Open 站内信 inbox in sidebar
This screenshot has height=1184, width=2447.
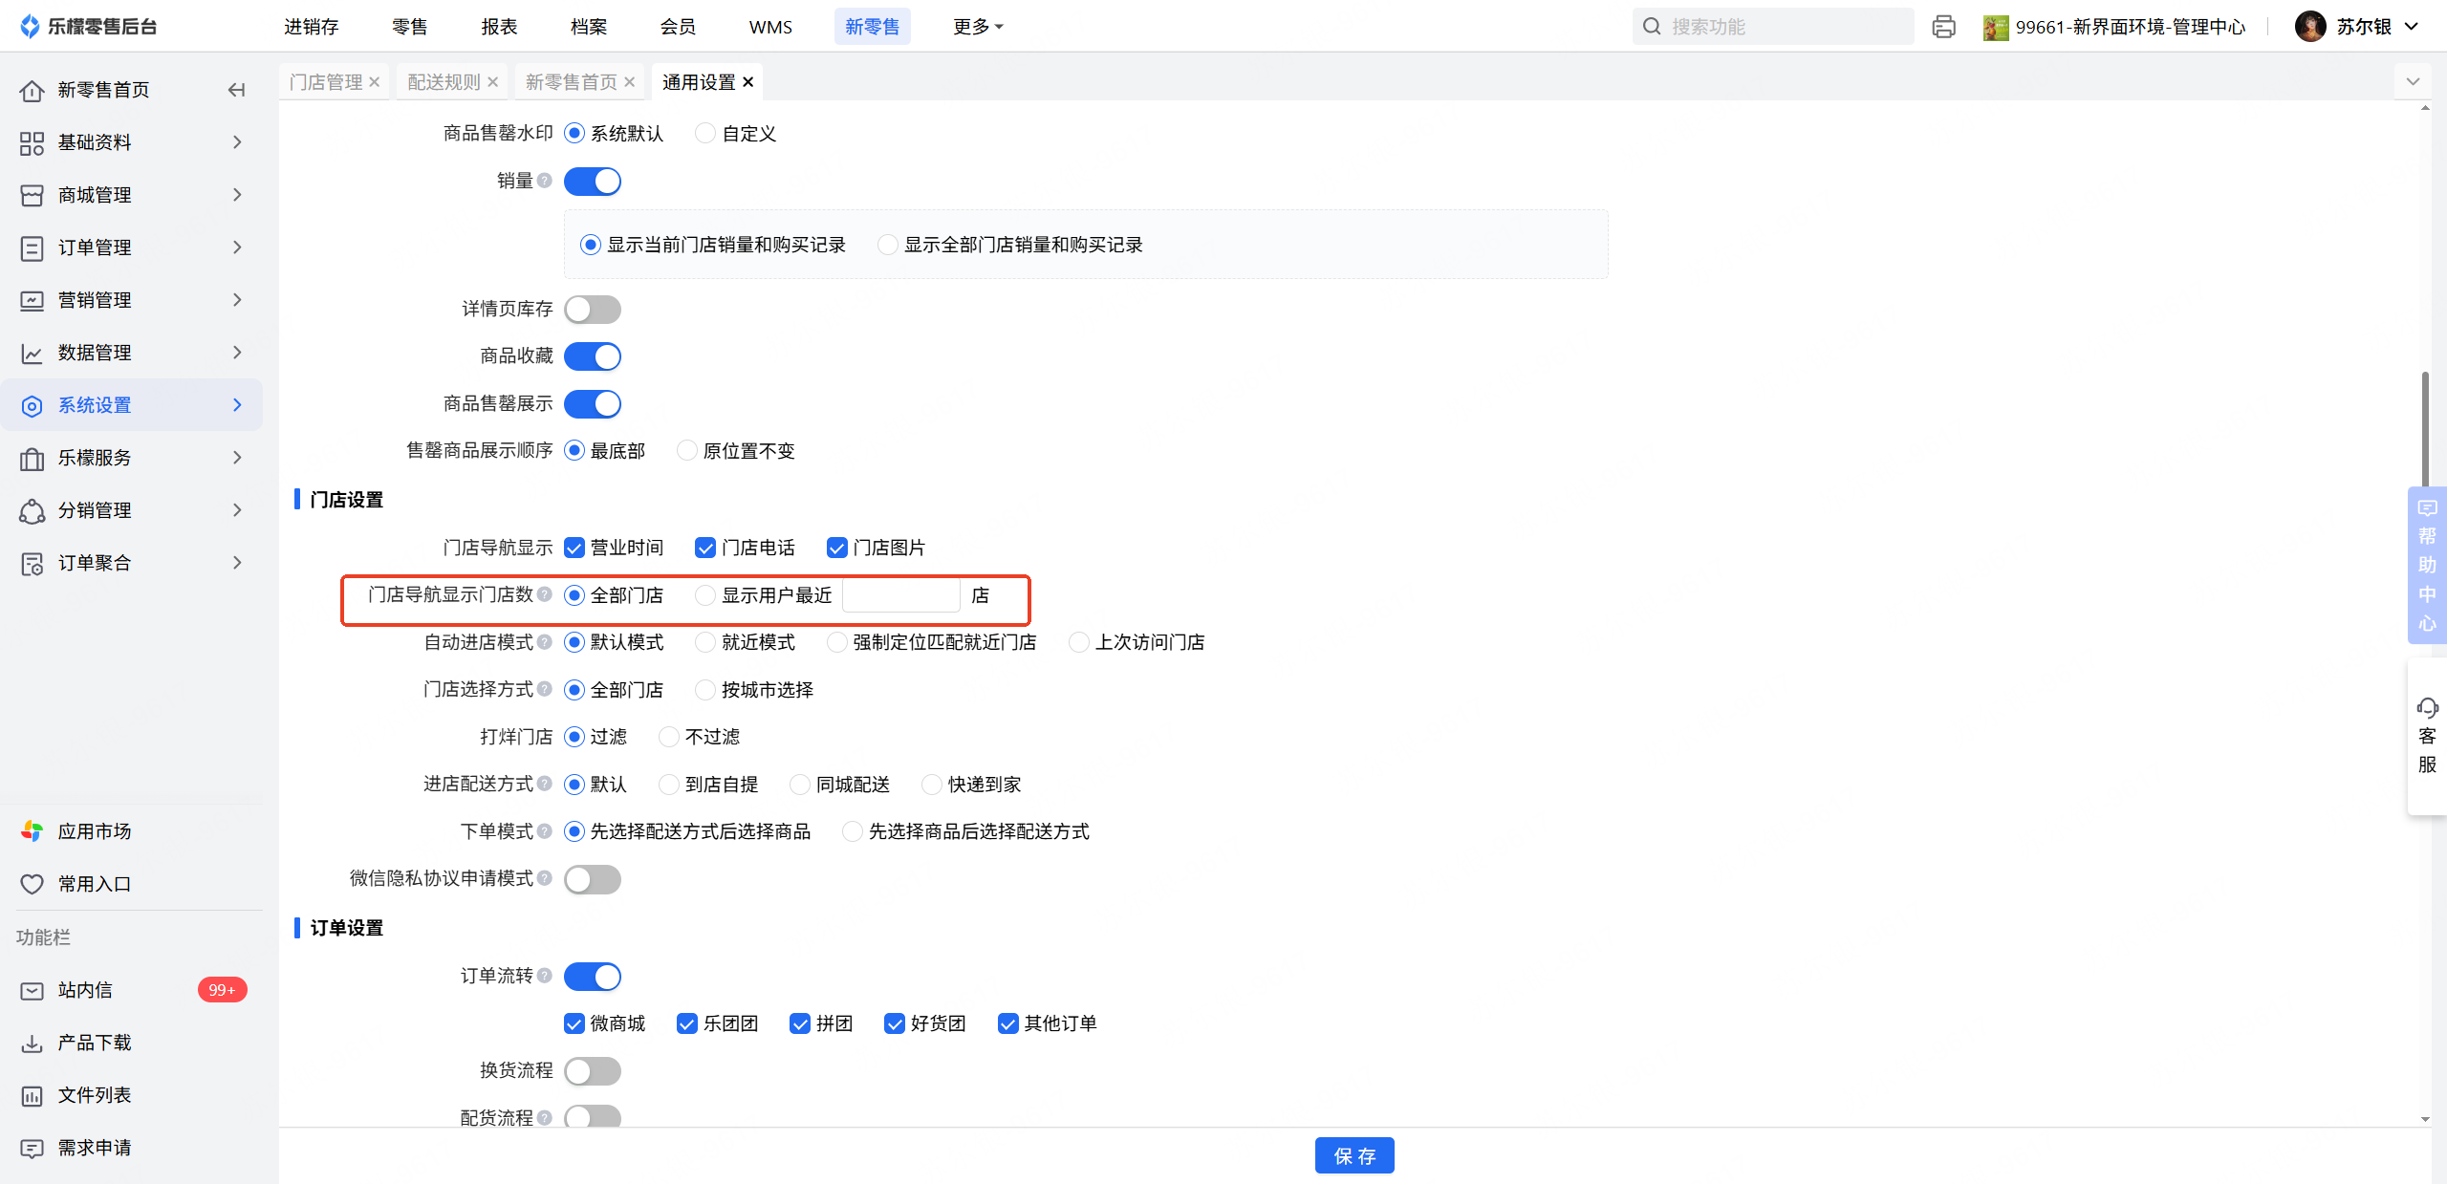pos(85,990)
